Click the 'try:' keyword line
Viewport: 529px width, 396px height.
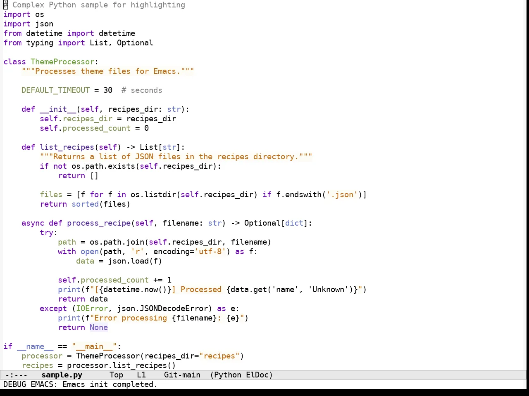click(49, 233)
